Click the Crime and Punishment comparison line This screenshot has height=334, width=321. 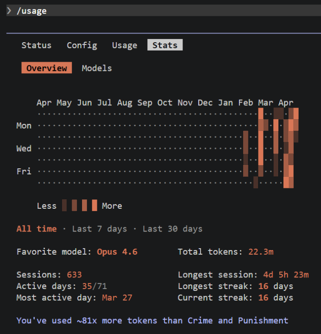pyautogui.click(x=152, y=321)
